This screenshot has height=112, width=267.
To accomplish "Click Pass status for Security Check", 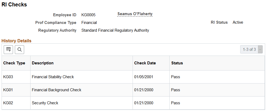I will [175, 103].
